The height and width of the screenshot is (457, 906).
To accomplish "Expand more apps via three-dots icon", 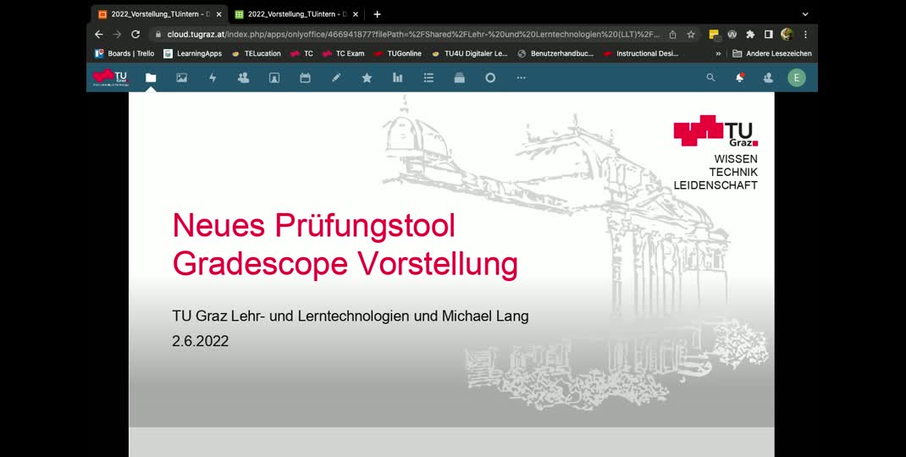I will pos(522,77).
